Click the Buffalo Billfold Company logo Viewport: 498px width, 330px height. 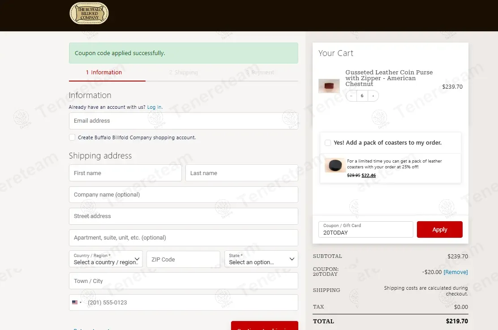click(89, 13)
